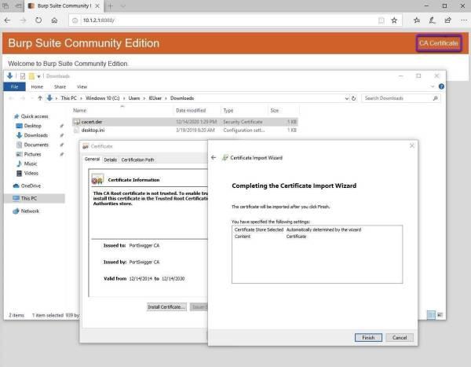Open the Details tab of the certificate
Image resolution: width=471 pixels, height=367 pixels.
(111, 160)
